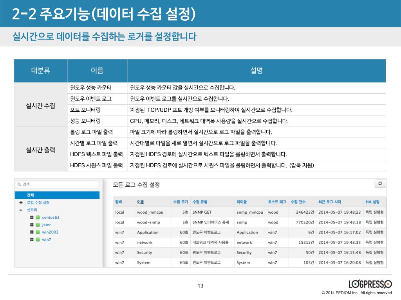Screen dimensions: 401x300
Task: Sort by 수집 유형 column header
Action: click(x=200, y=202)
